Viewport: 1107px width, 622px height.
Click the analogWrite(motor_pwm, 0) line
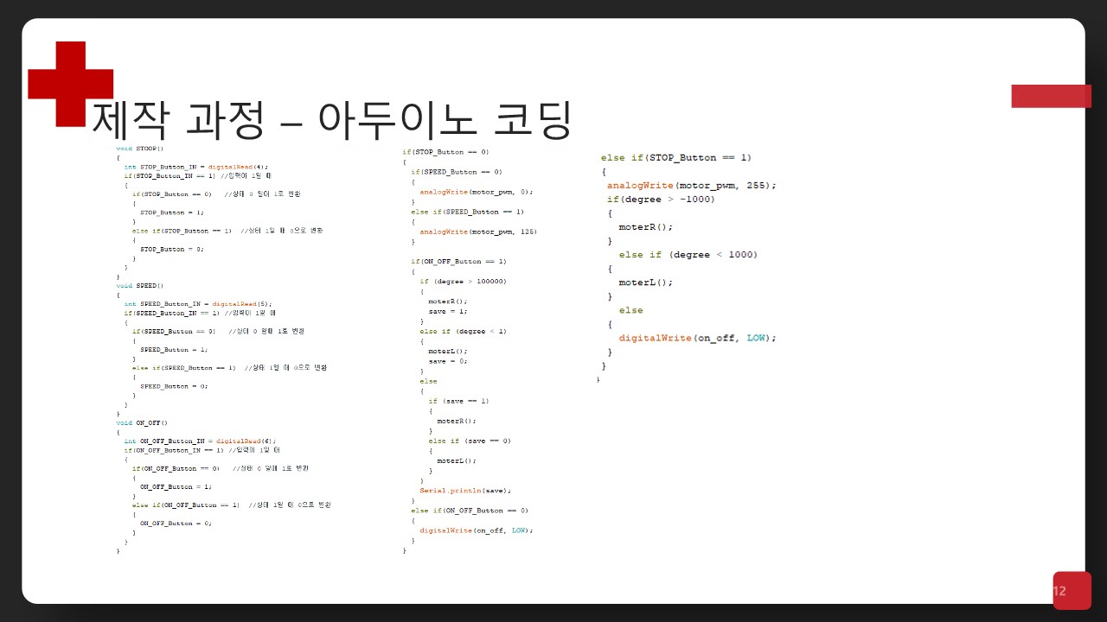[x=476, y=192]
